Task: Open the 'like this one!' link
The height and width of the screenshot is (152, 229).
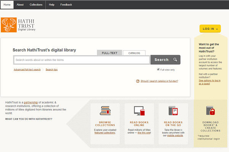Action: pos(144,133)
